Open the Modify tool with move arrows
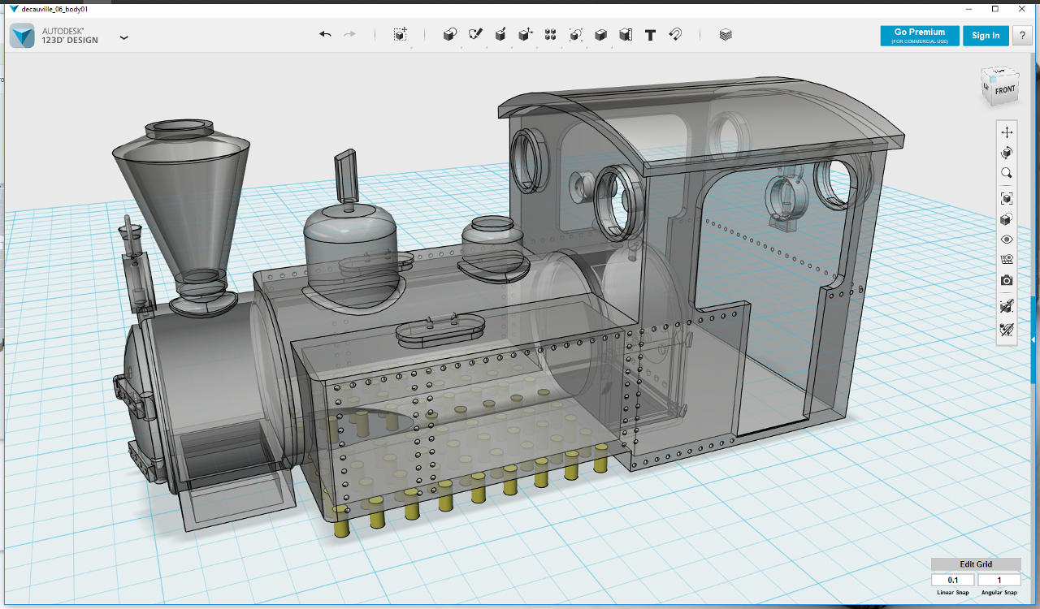The width and height of the screenshot is (1040, 609). (526, 34)
